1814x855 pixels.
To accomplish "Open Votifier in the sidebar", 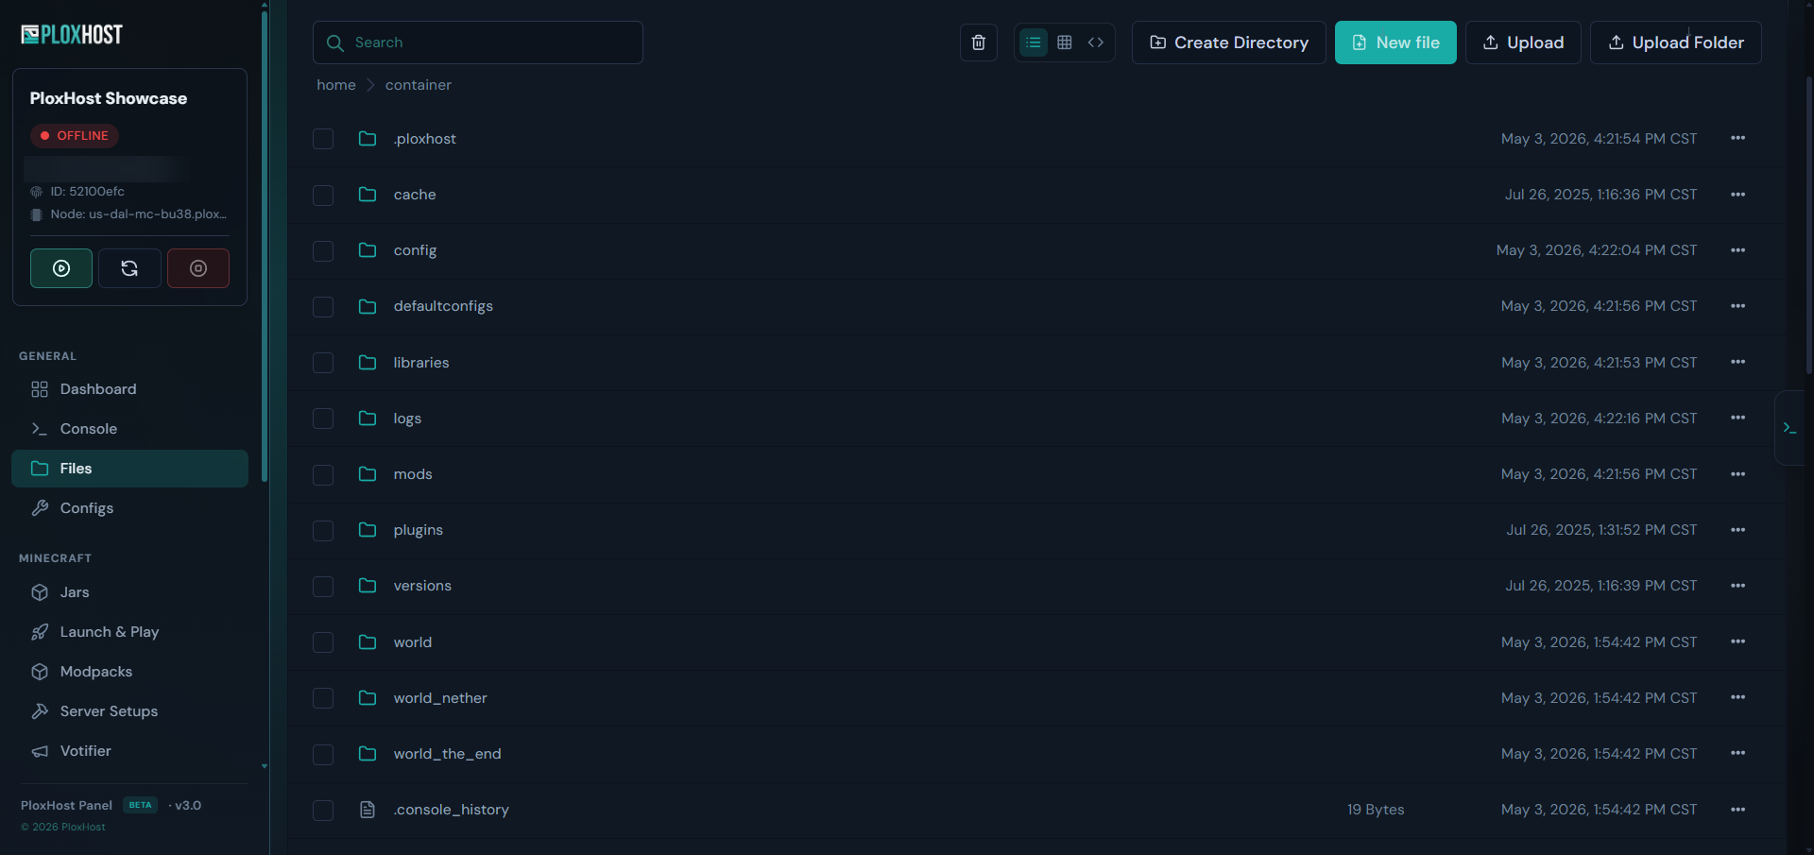I will pyautogui.click(x=130, y=751).
